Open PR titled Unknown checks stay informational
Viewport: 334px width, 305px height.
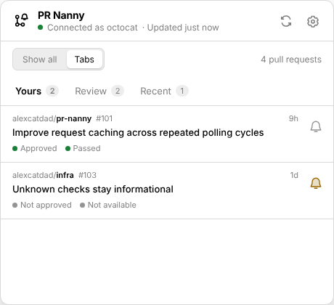(93, 190)
